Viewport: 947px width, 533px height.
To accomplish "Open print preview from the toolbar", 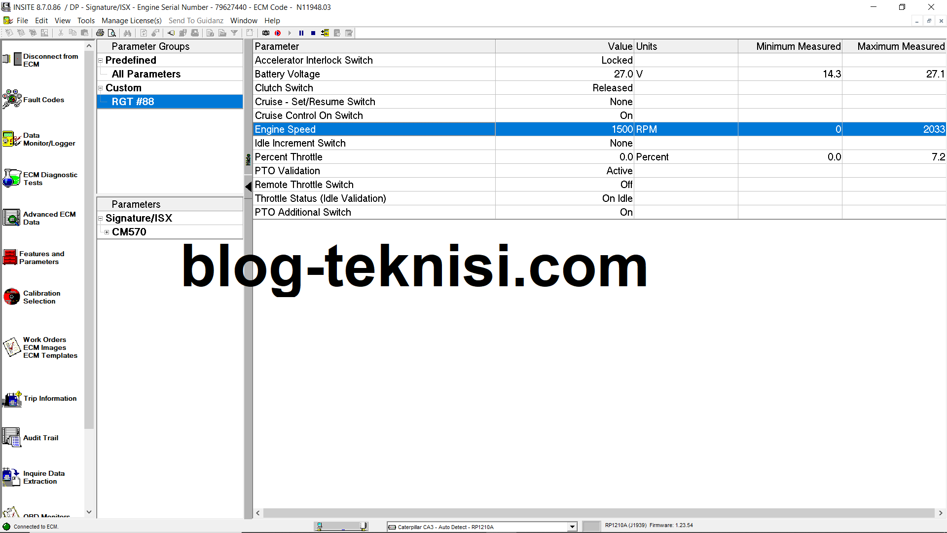I will pos(112,33).
